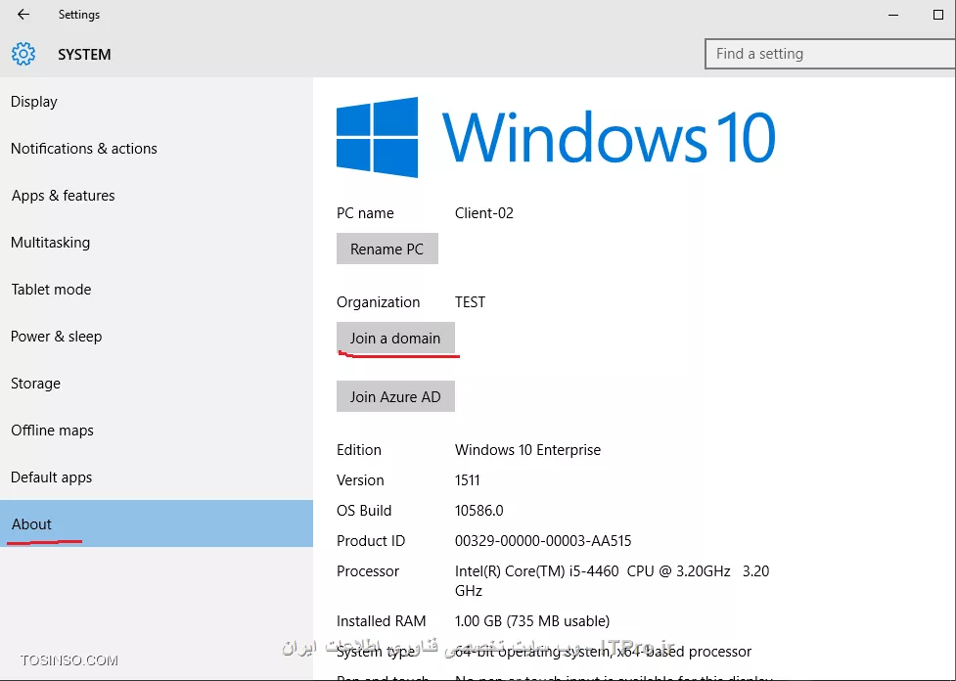Click the SYSTEM heading text
The height and width of the screenshot is (681, 956).
tap(84, 54)
